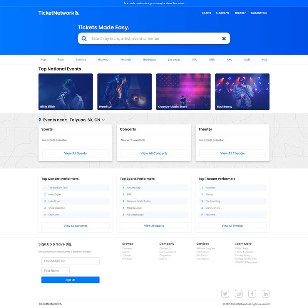Click the TicketNetwork logo in header

59,13
